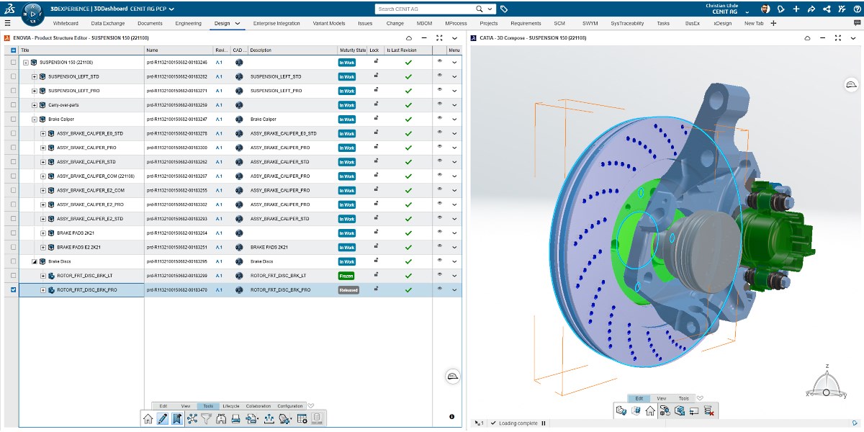The width and height of the screenshot is (864, 432).
Task: Click the binoculars find icon in ENOVIA toolbar
Action: (x=220, y=418)
